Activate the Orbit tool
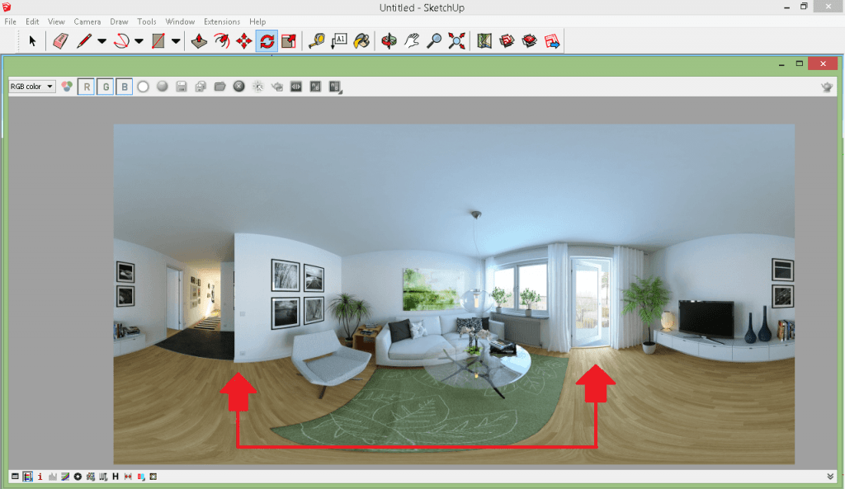This screenshot has height=489, width=845. [388, 40]
